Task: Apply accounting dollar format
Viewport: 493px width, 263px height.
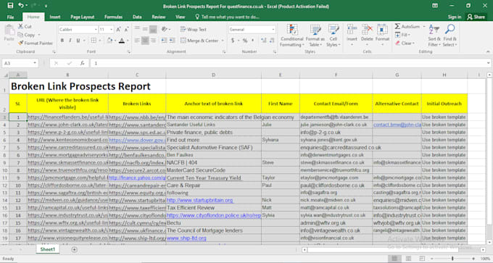Action: tap(233, 41)
